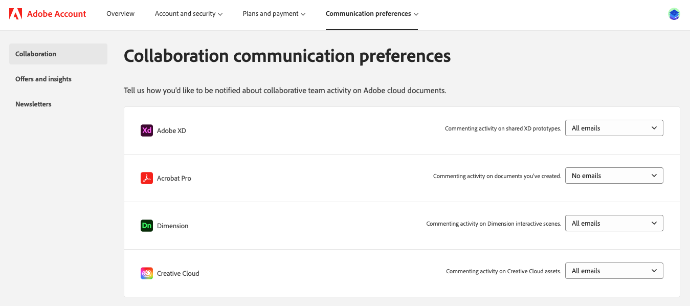Open the Acrobat Pro No emails dropdown
This screenshot has width=690, height=306.
pyautogui.click(x=614, y=176)
